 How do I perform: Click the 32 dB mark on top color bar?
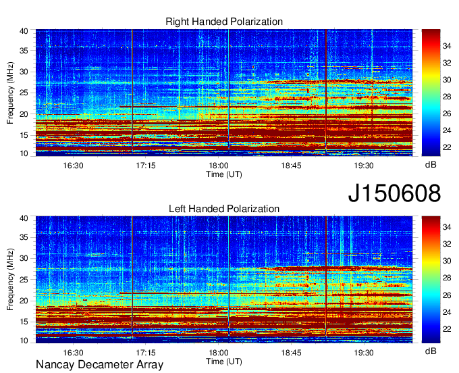[447, 63]
